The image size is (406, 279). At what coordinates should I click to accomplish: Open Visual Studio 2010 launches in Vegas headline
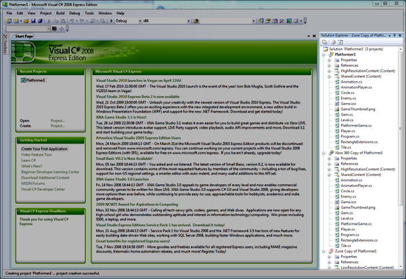coord(139,81)
